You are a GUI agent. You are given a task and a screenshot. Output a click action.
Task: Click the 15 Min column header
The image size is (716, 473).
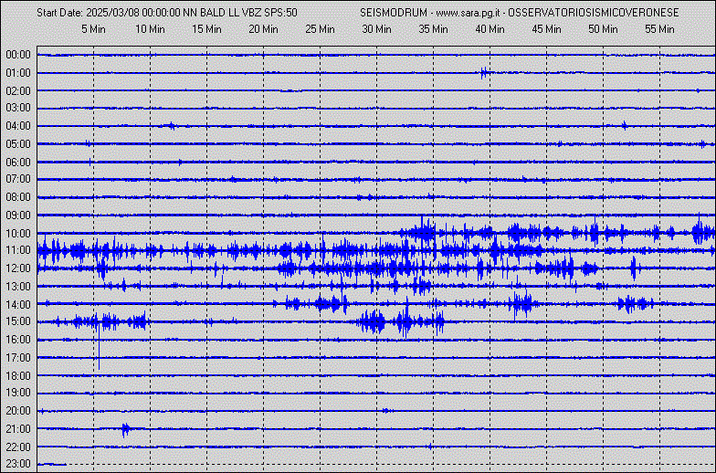coord(206,29)
